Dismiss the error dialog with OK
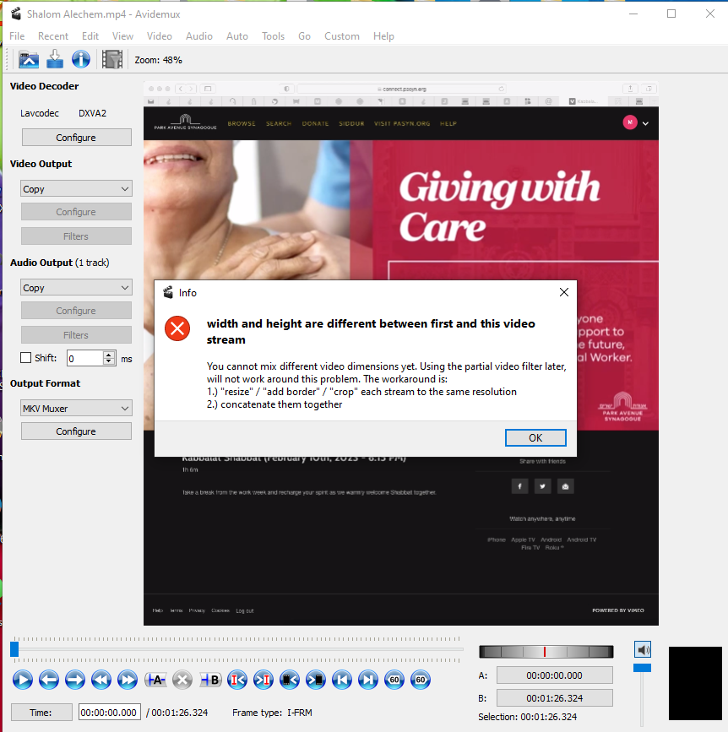The width and height of the screenshot is (728, 732). 535,437
